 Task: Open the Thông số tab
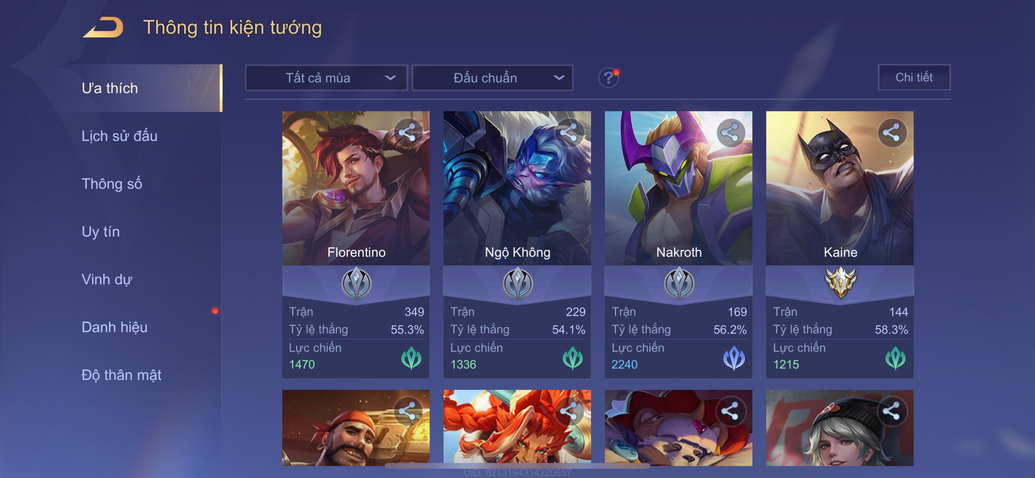[x=112, y=184]
